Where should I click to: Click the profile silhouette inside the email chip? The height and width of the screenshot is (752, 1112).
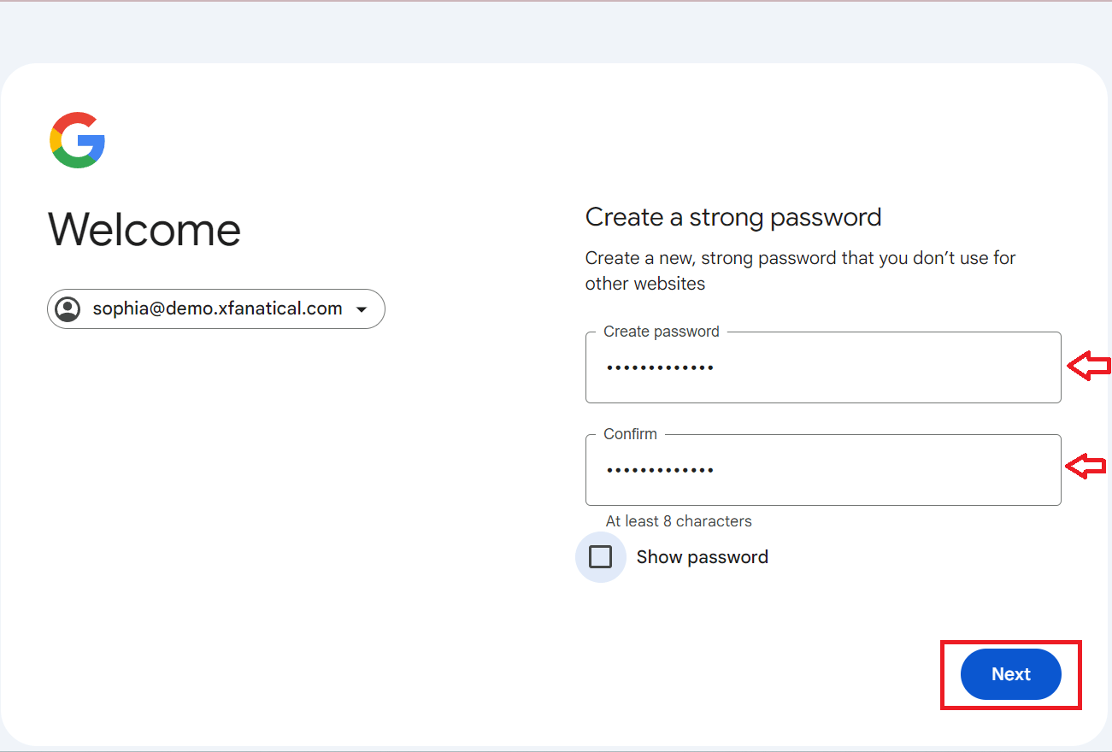[68, 308]
